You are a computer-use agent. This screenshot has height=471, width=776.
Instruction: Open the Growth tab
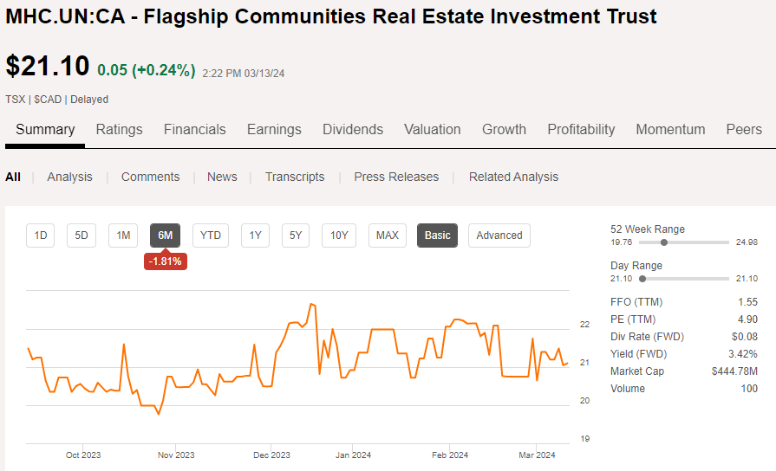click(504, 130)
